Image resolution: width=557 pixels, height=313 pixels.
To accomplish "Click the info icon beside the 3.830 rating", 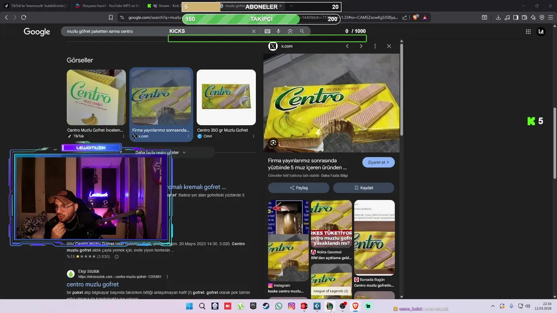I will pos(116,257).
